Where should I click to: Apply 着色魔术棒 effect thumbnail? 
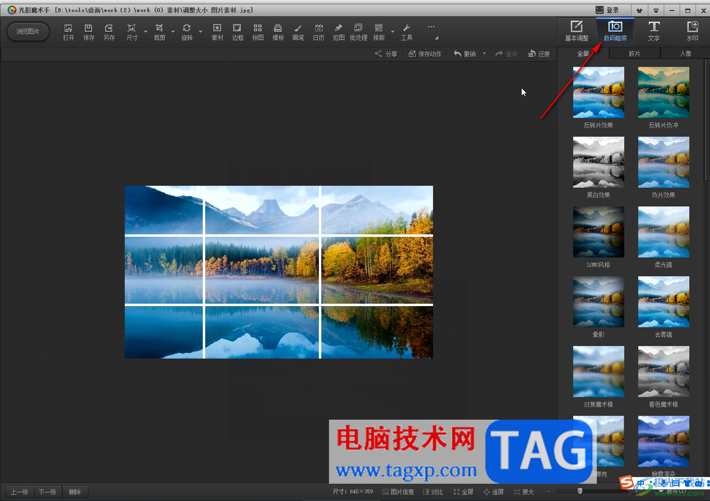click(663, 372)
